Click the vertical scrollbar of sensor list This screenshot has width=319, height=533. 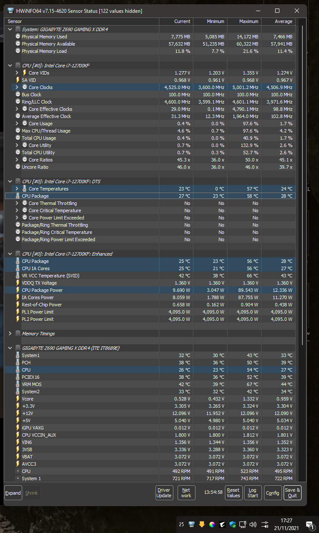[303, 170]
